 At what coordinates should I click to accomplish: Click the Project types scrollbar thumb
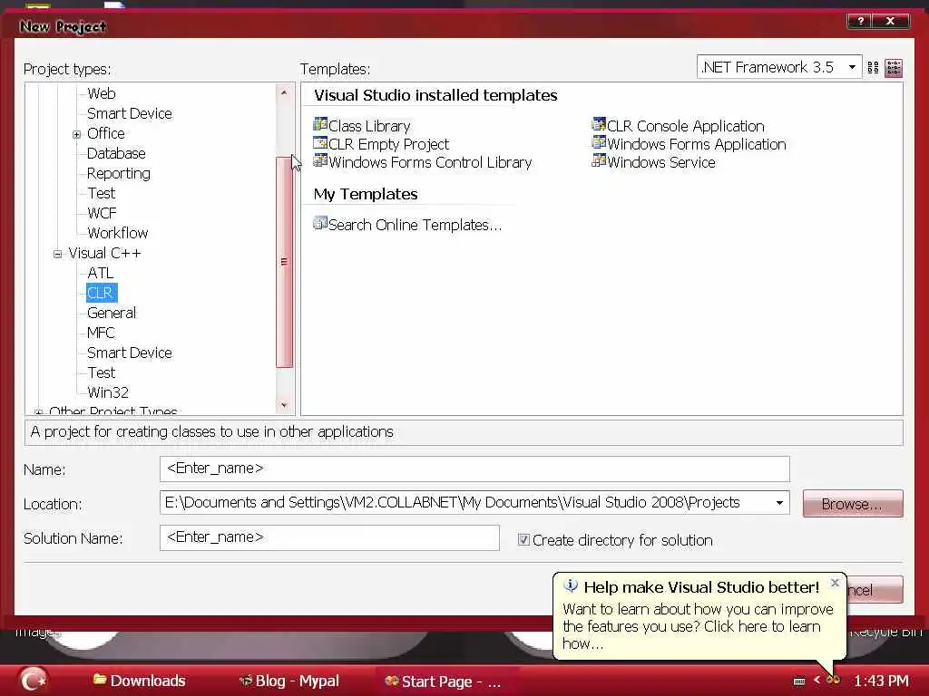[284, 262]
